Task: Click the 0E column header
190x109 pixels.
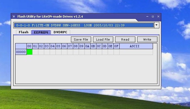Action: pyautogui.click(x=111, y=46)
